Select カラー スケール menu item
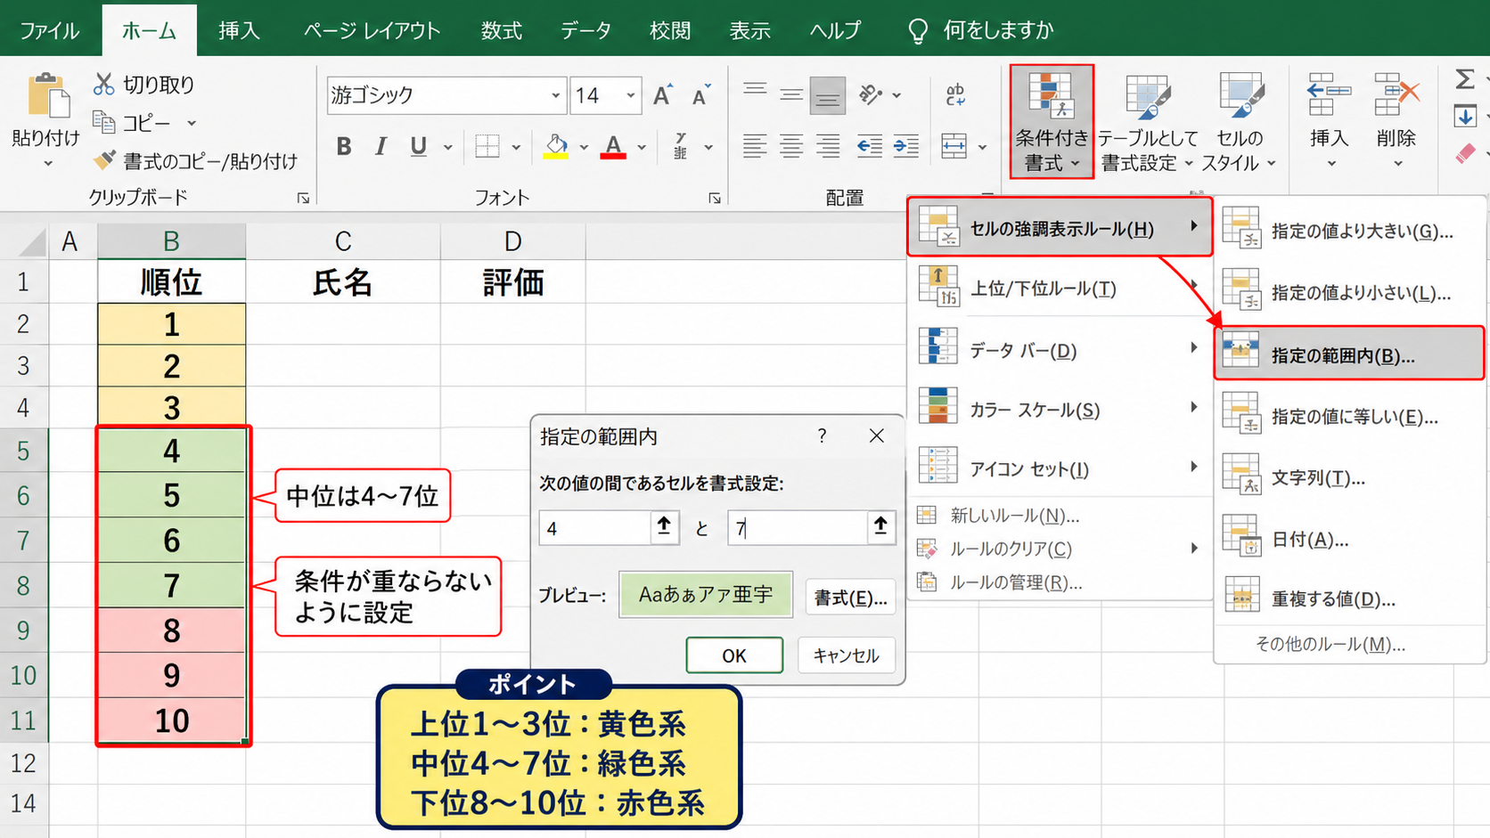 (1060, 410)
